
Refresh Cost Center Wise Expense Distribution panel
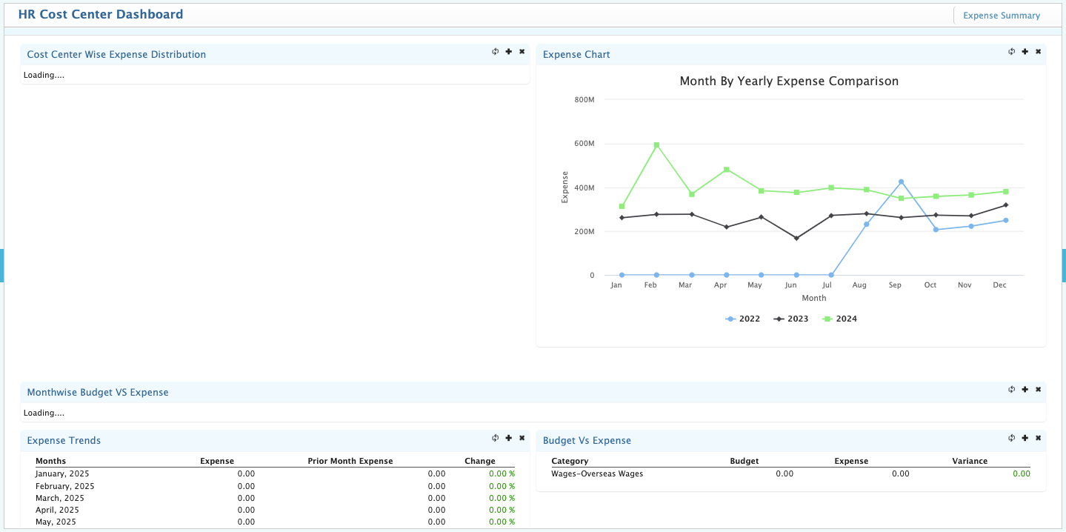493,51
